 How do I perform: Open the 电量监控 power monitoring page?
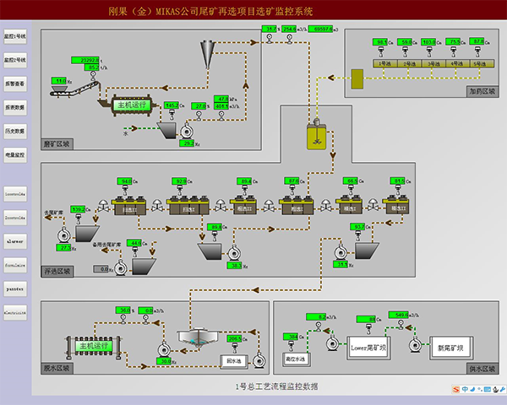[14, 155]
